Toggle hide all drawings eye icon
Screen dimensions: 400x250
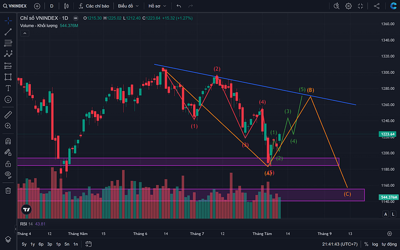coord(8,175)
